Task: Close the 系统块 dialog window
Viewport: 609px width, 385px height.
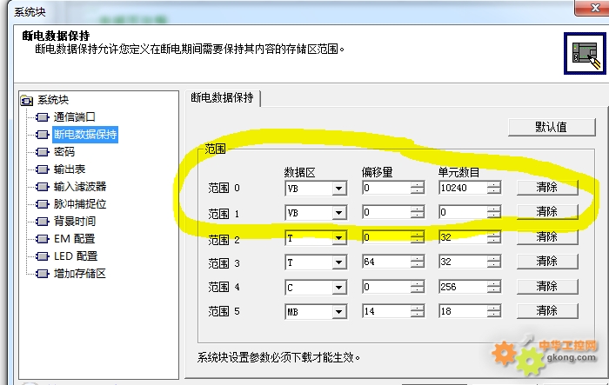Action: click(593, 8)
